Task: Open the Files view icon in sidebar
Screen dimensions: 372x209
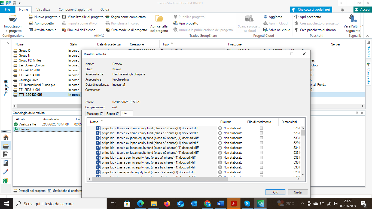Action: (x=5, y=154)
